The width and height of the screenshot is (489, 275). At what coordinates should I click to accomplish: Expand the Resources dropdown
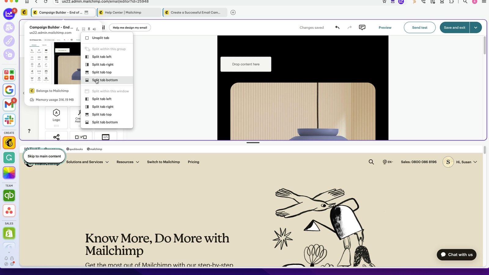(128, 162)
